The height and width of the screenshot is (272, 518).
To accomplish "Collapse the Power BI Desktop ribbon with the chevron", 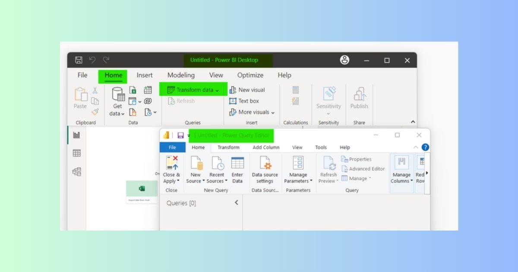I will tap(413, 122).
